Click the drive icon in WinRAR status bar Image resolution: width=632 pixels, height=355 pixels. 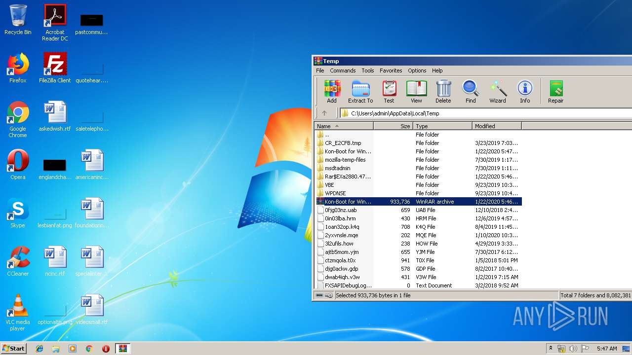[319, 295]
